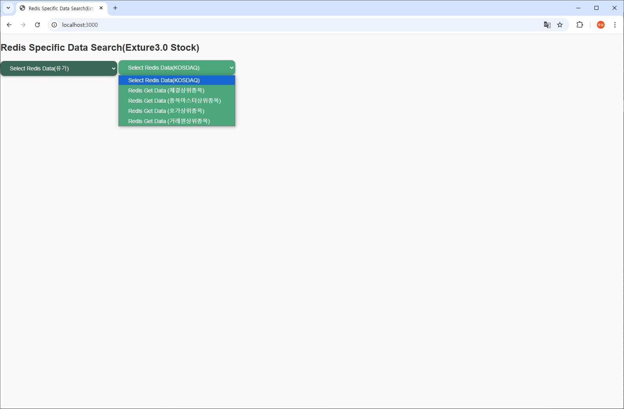Go back to the previous page
This screenshot has width=624, height=409.
click(x=9, y=25)
